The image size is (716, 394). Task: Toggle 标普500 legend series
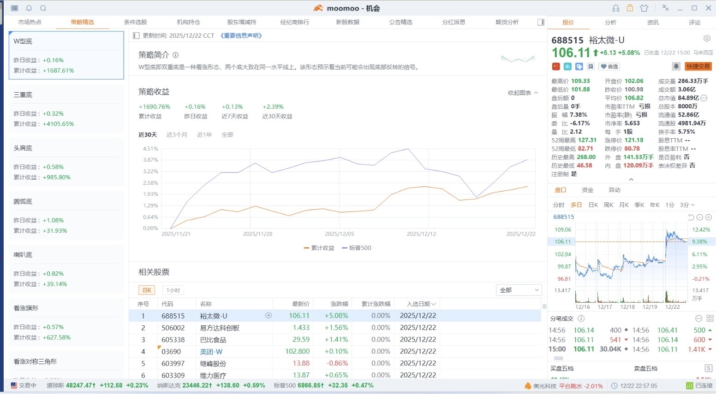tap(357, 248)
